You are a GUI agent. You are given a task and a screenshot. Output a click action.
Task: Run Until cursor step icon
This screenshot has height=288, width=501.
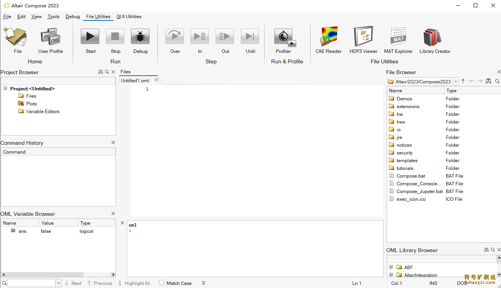coord(250,37)
